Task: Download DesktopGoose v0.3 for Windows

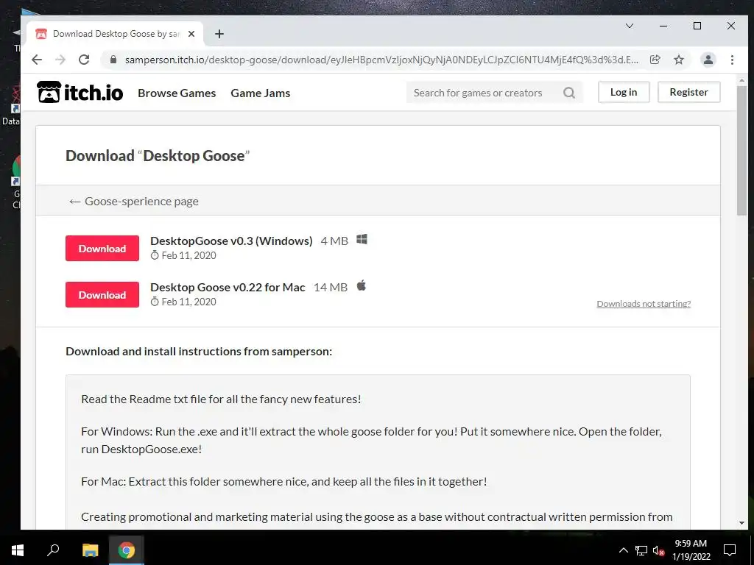Action: pyautogui.click(x=102, y=249)
